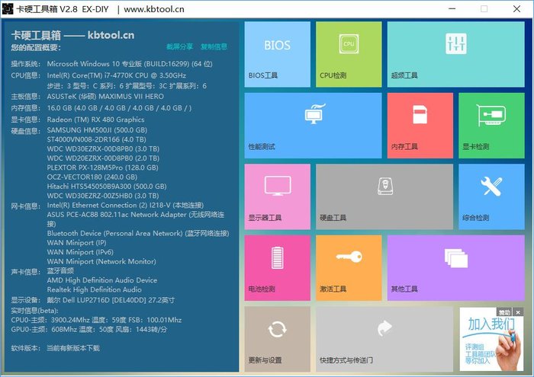Click the www.kbtool.cn title bar text
Screen dimensions: 534x377
[154, 9]
